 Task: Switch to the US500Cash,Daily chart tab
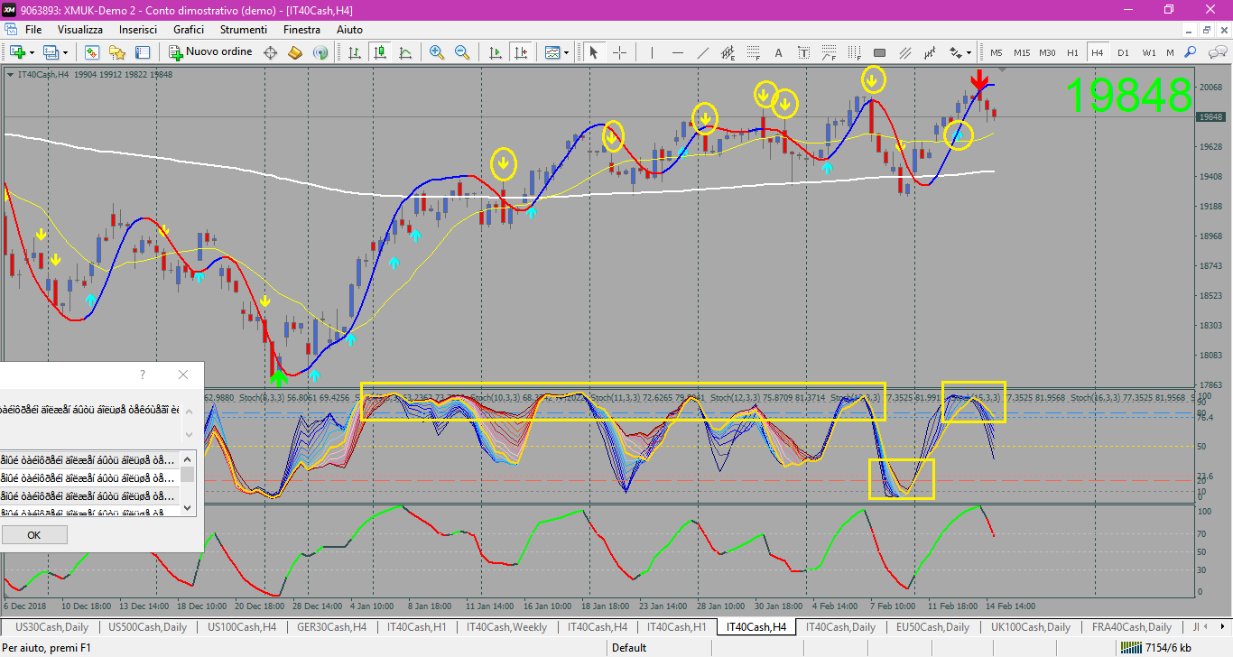pyautogui.click(x=148, y=627)
